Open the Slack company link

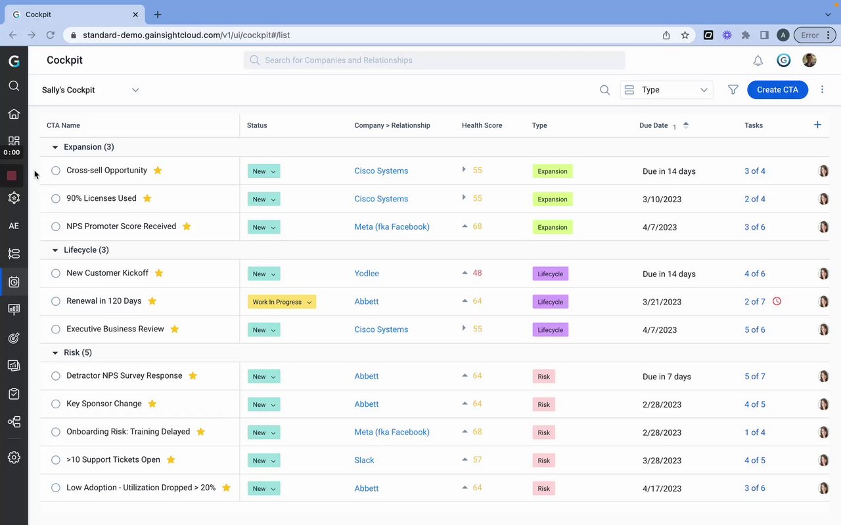[364, 461]
